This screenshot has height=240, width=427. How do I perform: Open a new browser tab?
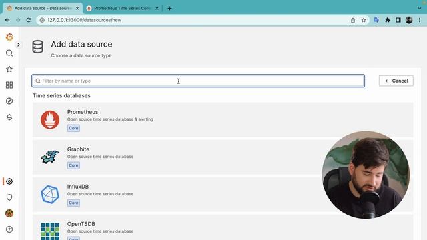[169, 9]
